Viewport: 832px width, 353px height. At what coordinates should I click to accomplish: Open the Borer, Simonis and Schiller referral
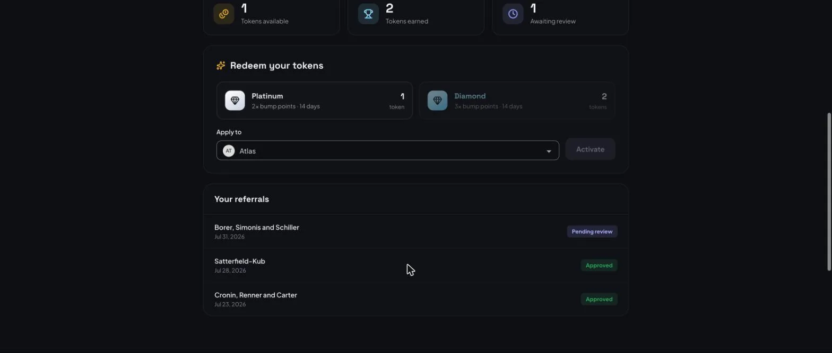[x=416, y=232]
